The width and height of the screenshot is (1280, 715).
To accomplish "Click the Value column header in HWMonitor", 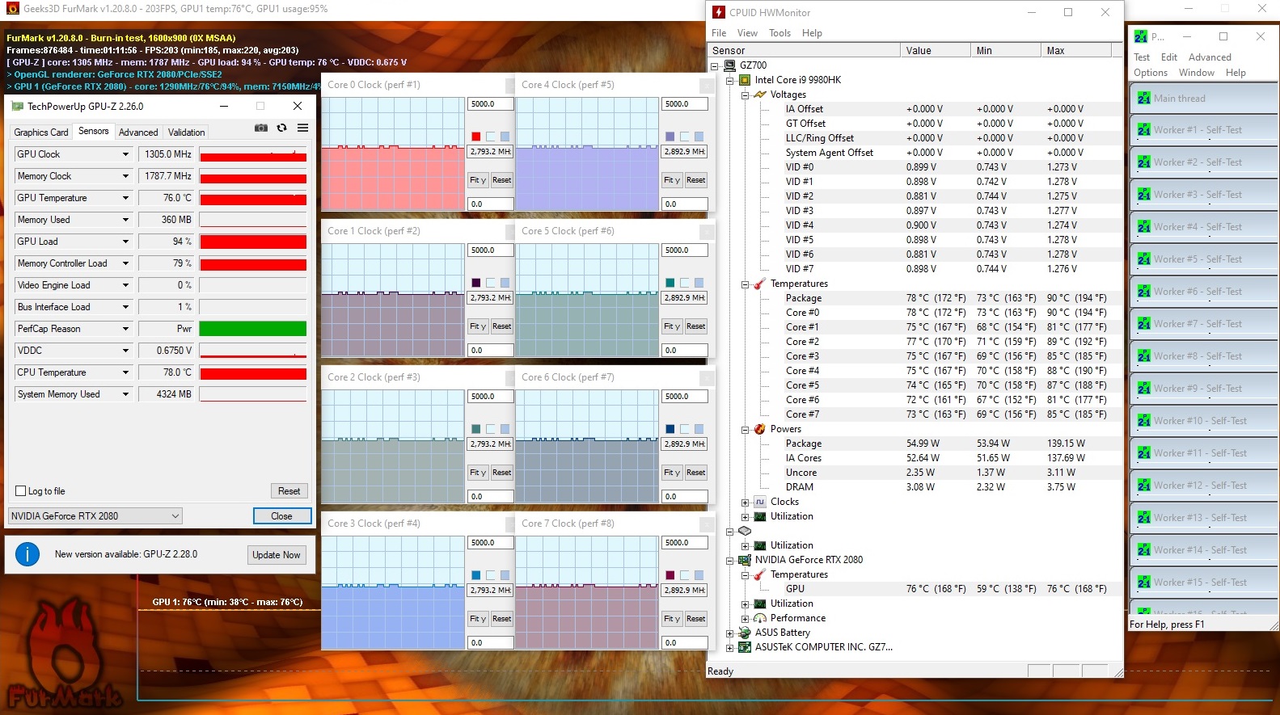I will coord(935,50).
